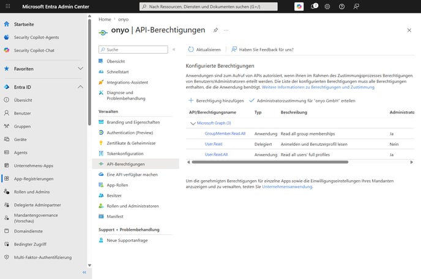Viewport: 421px width, 279px height.
Task: Pin the onyo API-Berechtigungen blade
Action: click(215, 30)
